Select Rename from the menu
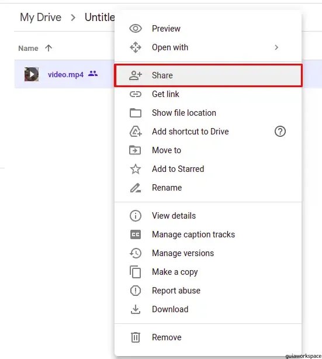Viewport: 322px width, 359px height. [x=208, y=188]
